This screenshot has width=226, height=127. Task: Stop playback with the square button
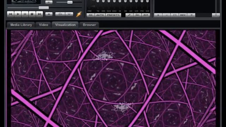coord(32,14)
